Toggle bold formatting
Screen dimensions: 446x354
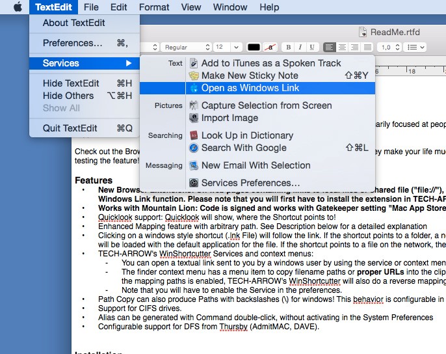coord(288,47)
